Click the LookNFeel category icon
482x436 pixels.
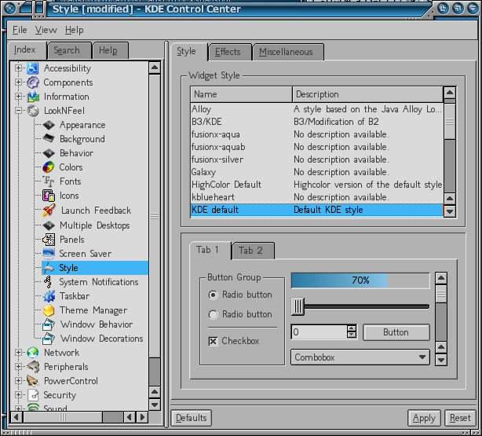pyautogui.click(x=33, y=111)
